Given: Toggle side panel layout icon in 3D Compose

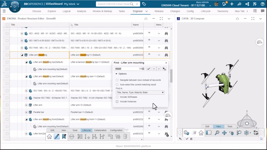Looking at the screenshot, I should [209, 133].
